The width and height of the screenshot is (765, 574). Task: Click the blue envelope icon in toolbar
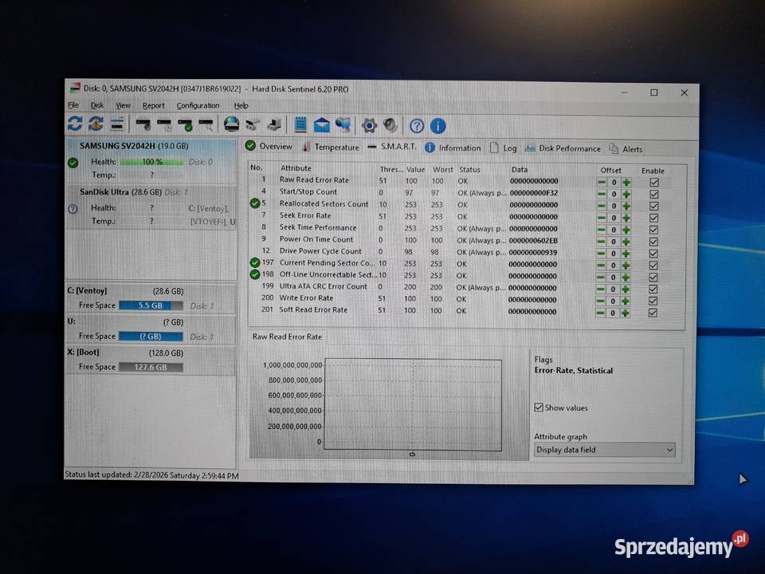322,125
